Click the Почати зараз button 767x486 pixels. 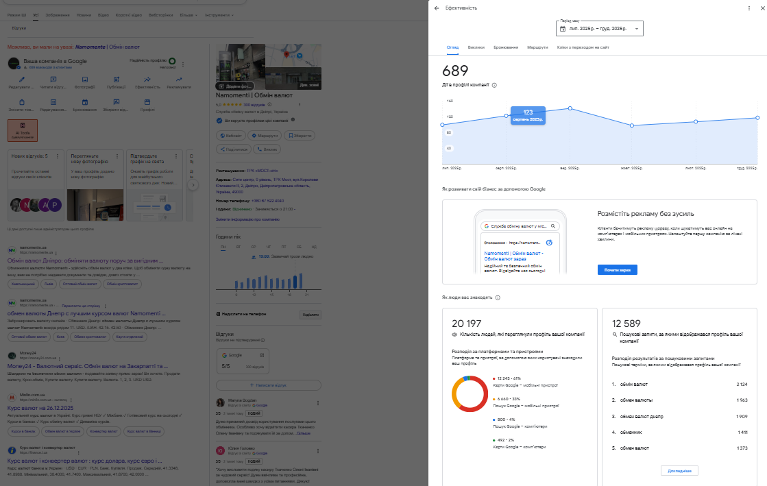[x=617, y=270]
